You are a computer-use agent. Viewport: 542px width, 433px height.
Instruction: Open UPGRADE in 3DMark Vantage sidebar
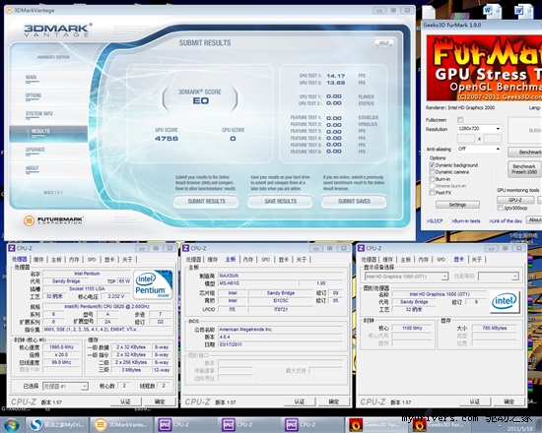[34, 150]
